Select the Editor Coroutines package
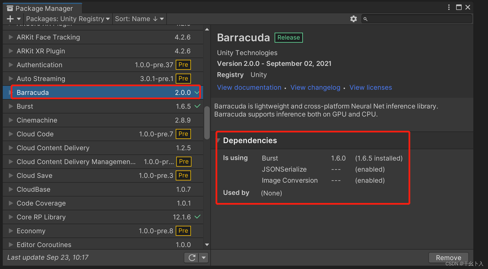This screenshot has width=488, height=269. (103, 244)
